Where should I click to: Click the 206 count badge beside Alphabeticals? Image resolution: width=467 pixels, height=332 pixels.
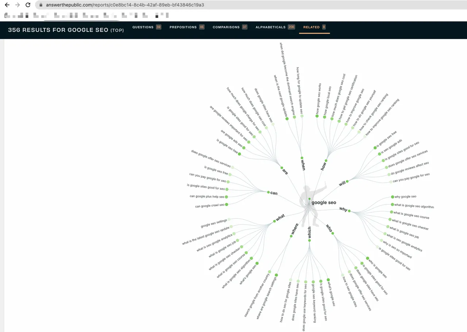291,27
